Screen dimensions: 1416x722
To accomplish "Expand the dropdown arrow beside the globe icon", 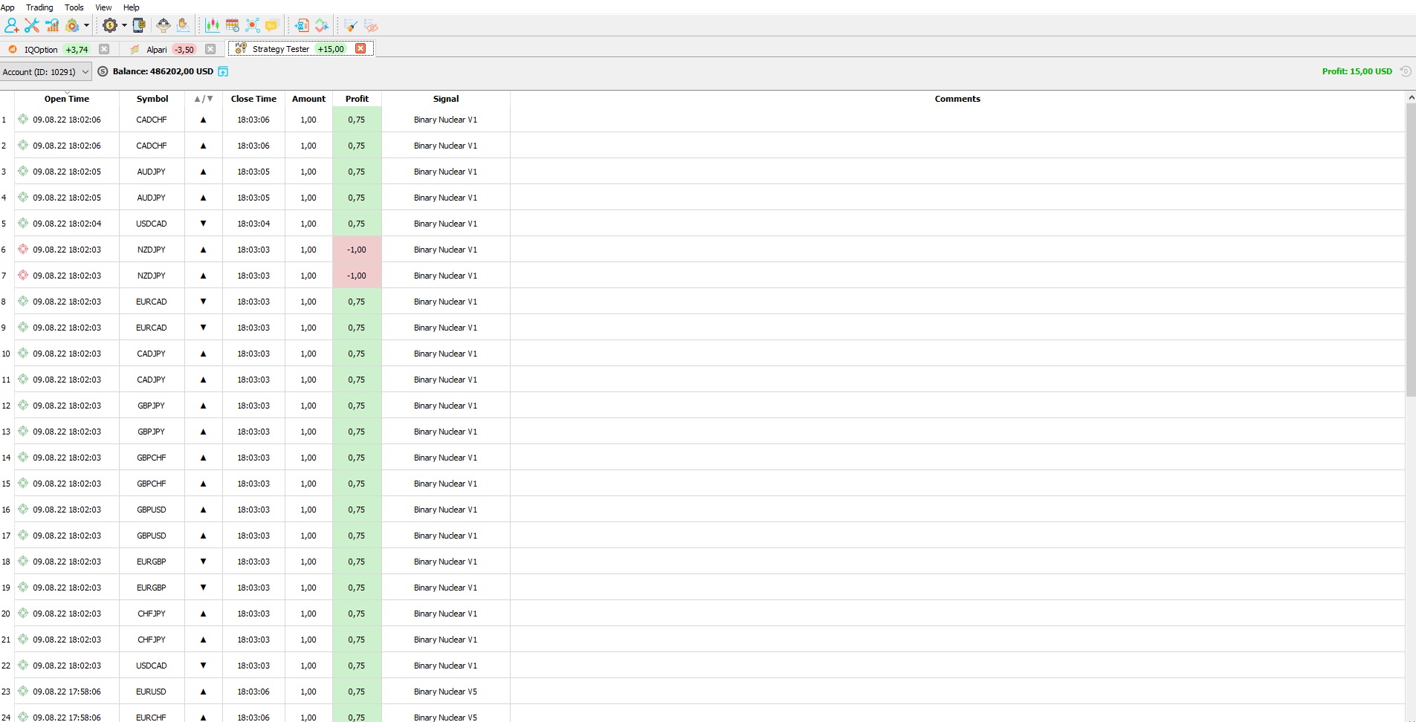I will 86,26.
